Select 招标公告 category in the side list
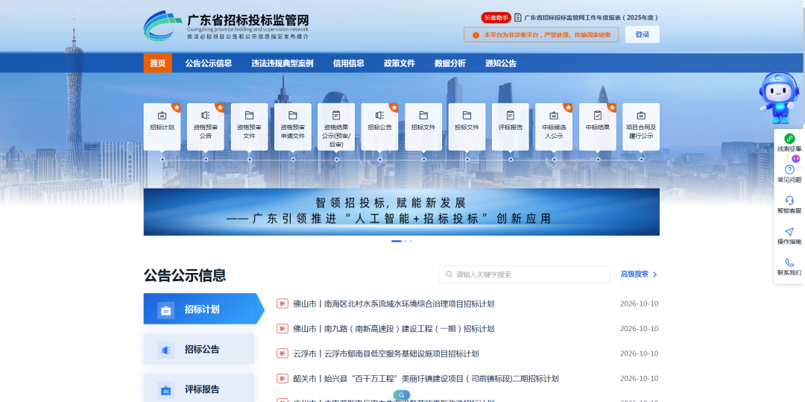Screen dimensions: 805x402 [x=199, y=349]
